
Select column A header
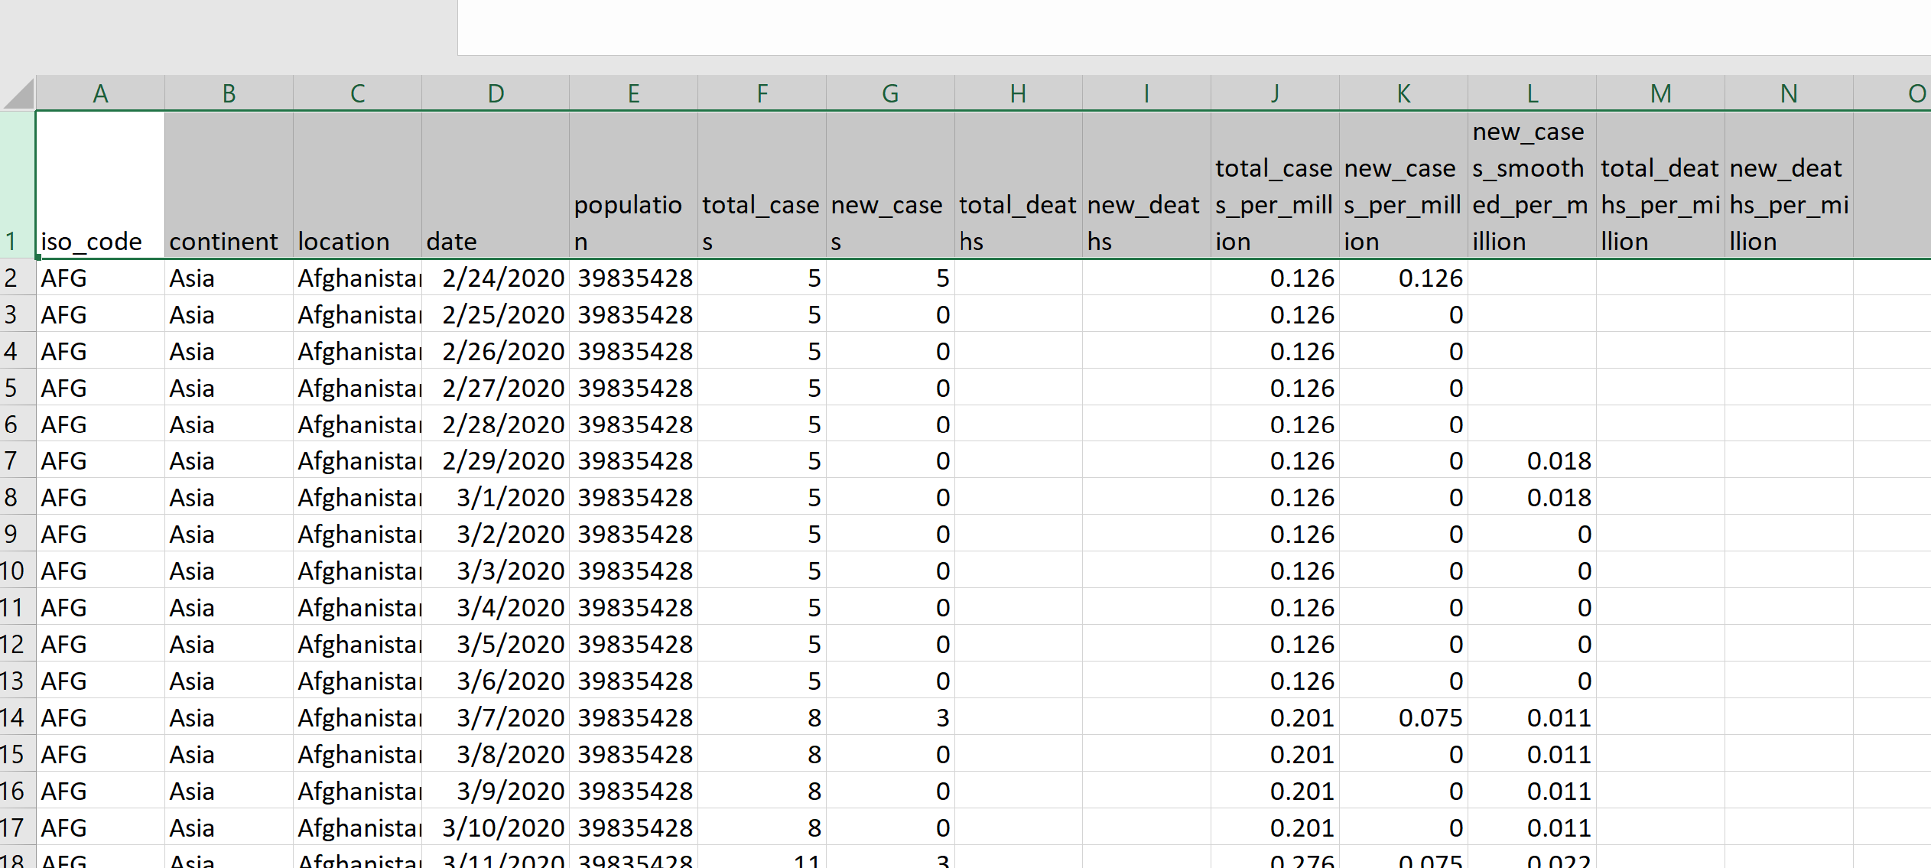click(100, 93)
